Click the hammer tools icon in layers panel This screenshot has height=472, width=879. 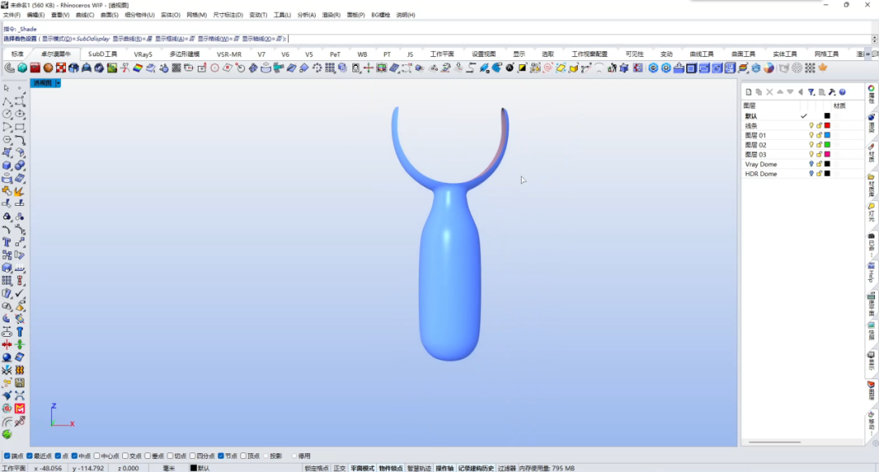pyautogui.click(x=832, y=92)
